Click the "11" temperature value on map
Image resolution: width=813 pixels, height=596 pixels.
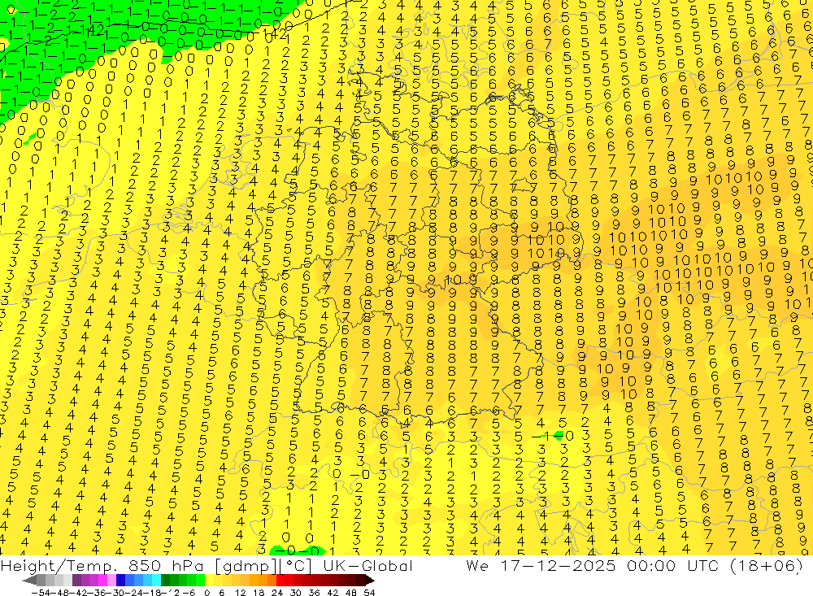pyautogui.click(x=685, y=287)
